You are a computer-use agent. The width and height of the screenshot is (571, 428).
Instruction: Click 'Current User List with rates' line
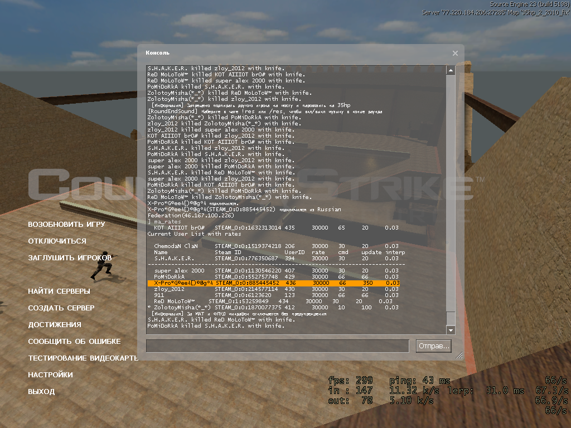194,234
